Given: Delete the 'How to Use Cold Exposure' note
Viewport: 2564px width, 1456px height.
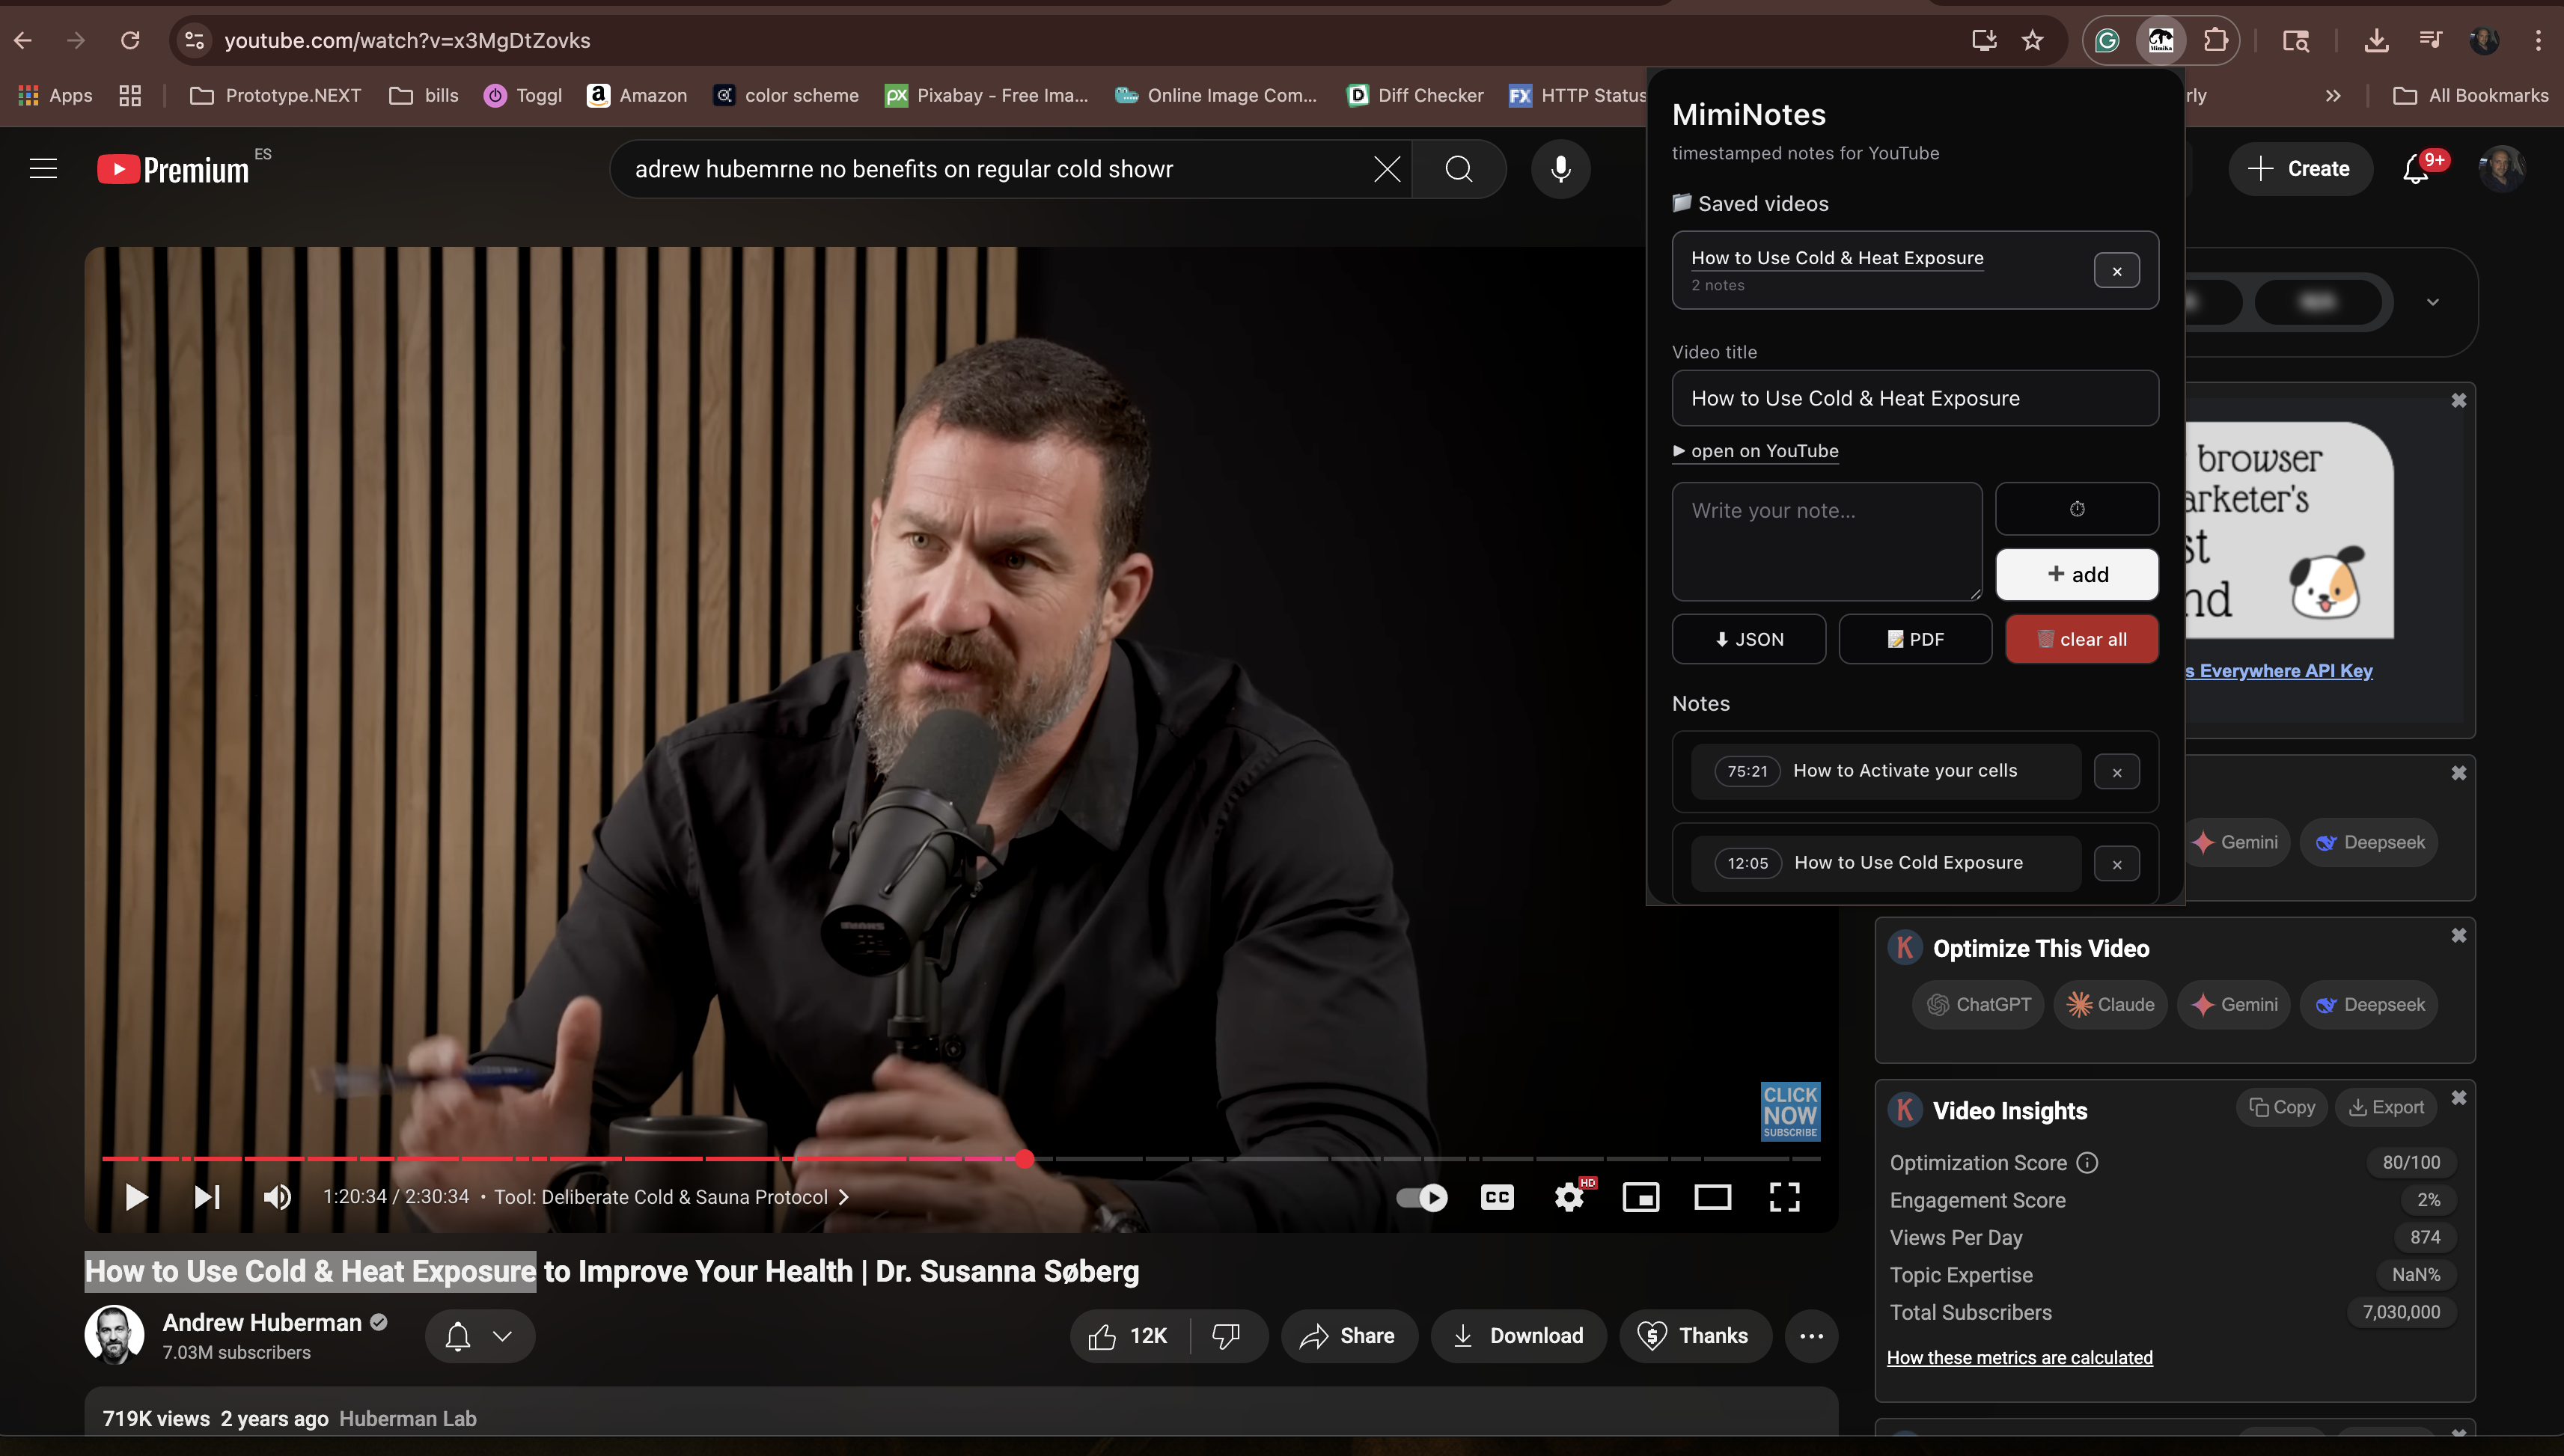Looking at the screenshot, I should [2117, 864].
